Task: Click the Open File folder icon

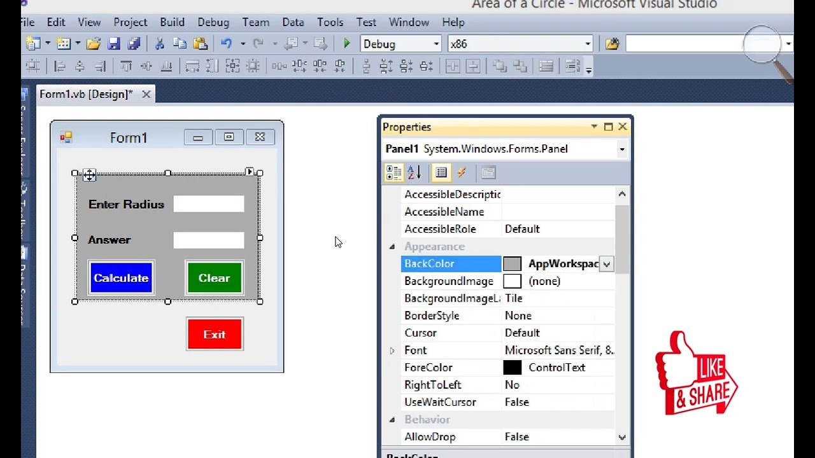Action: tap(94, 44)
